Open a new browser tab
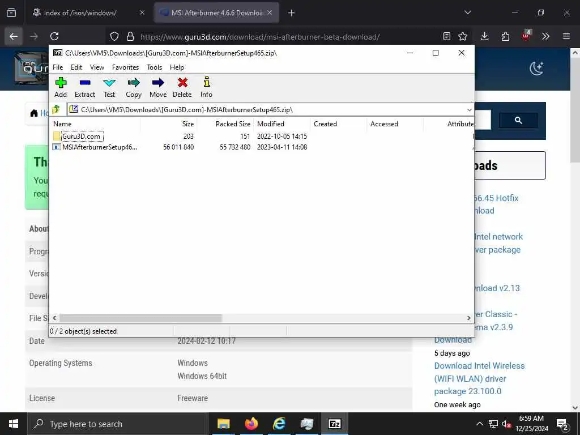 [292, 13]
